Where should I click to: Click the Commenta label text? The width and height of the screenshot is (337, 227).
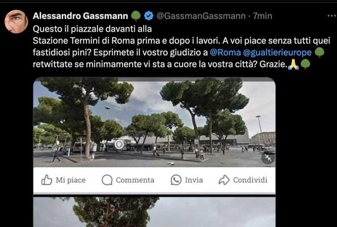click(x=135, y=180)
